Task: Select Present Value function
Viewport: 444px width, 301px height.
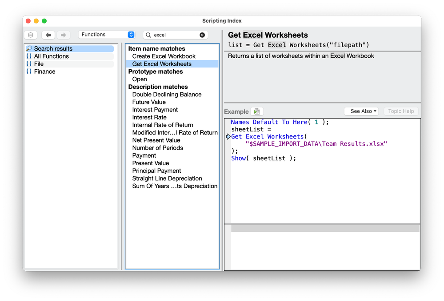Action: pyautogui.click(x=172, y=163)
